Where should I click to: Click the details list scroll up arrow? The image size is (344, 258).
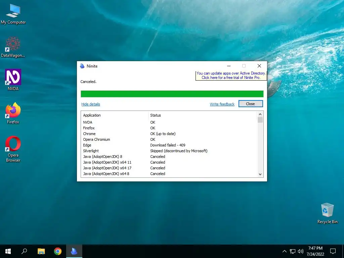point(260,114)
